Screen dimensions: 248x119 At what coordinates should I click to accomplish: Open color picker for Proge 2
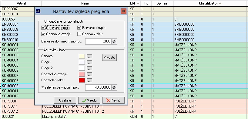(89, 68)
